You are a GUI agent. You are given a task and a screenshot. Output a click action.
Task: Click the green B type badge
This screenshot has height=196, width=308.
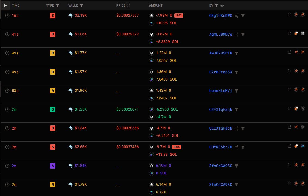tap(53, 109)
